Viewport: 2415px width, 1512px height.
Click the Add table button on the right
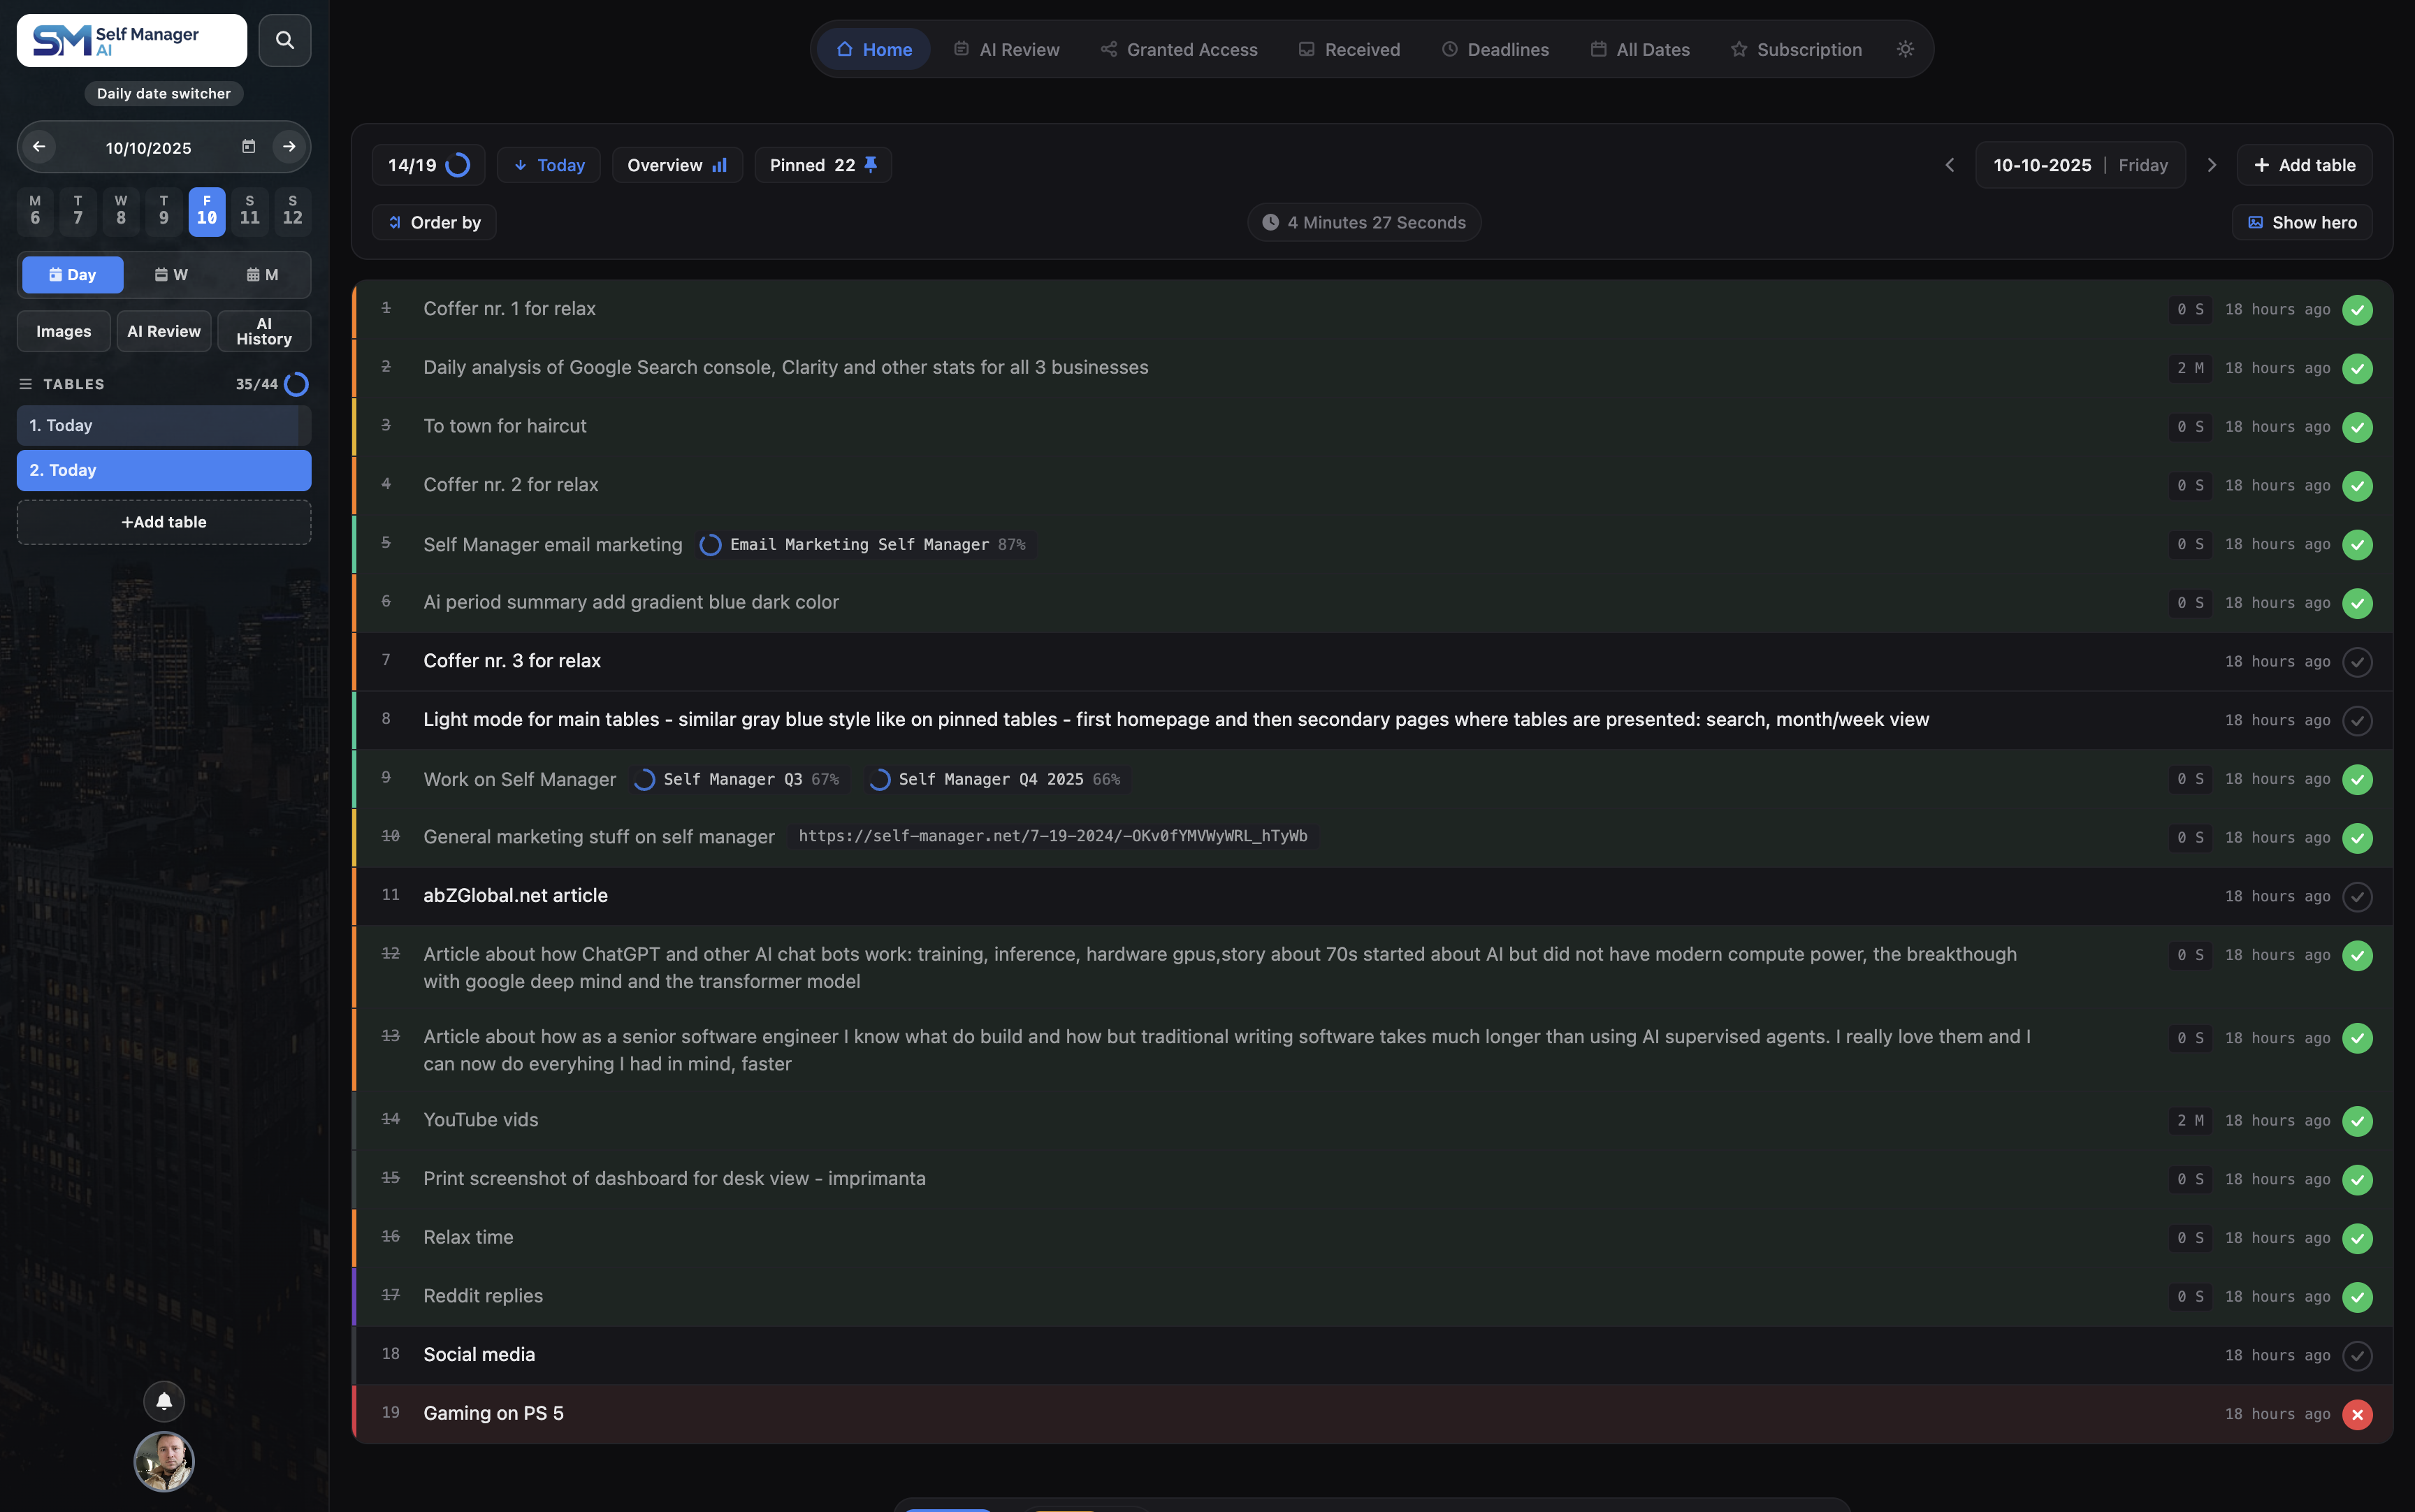(2303, 164)
